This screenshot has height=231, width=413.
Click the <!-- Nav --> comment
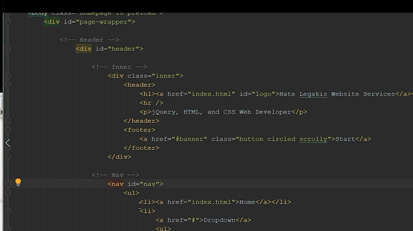coord(115,175)
